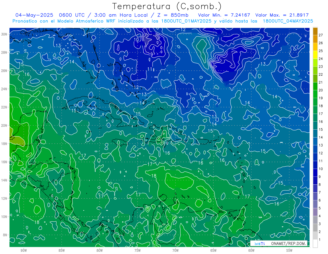Click the "ONAMET/REP.DOM." credit label
The height and width of the screenshot is (254, 328).
tap(288, 243)
